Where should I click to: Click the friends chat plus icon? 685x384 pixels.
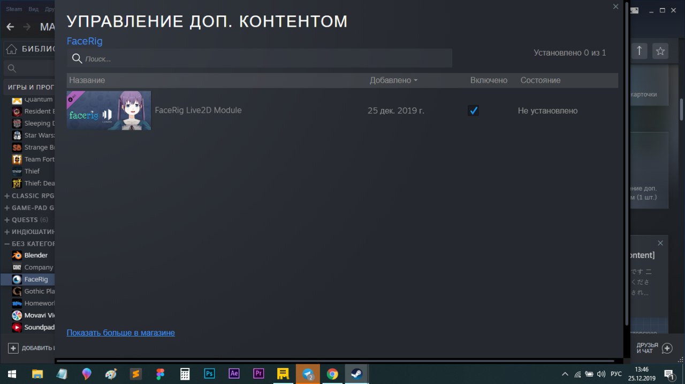[667, 348]
